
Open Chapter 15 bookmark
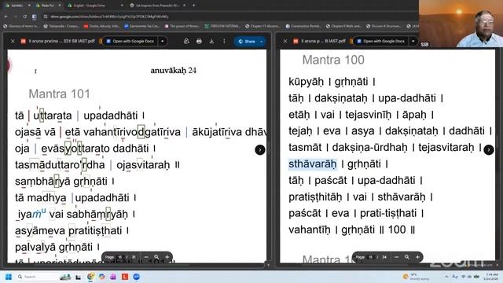262,26
